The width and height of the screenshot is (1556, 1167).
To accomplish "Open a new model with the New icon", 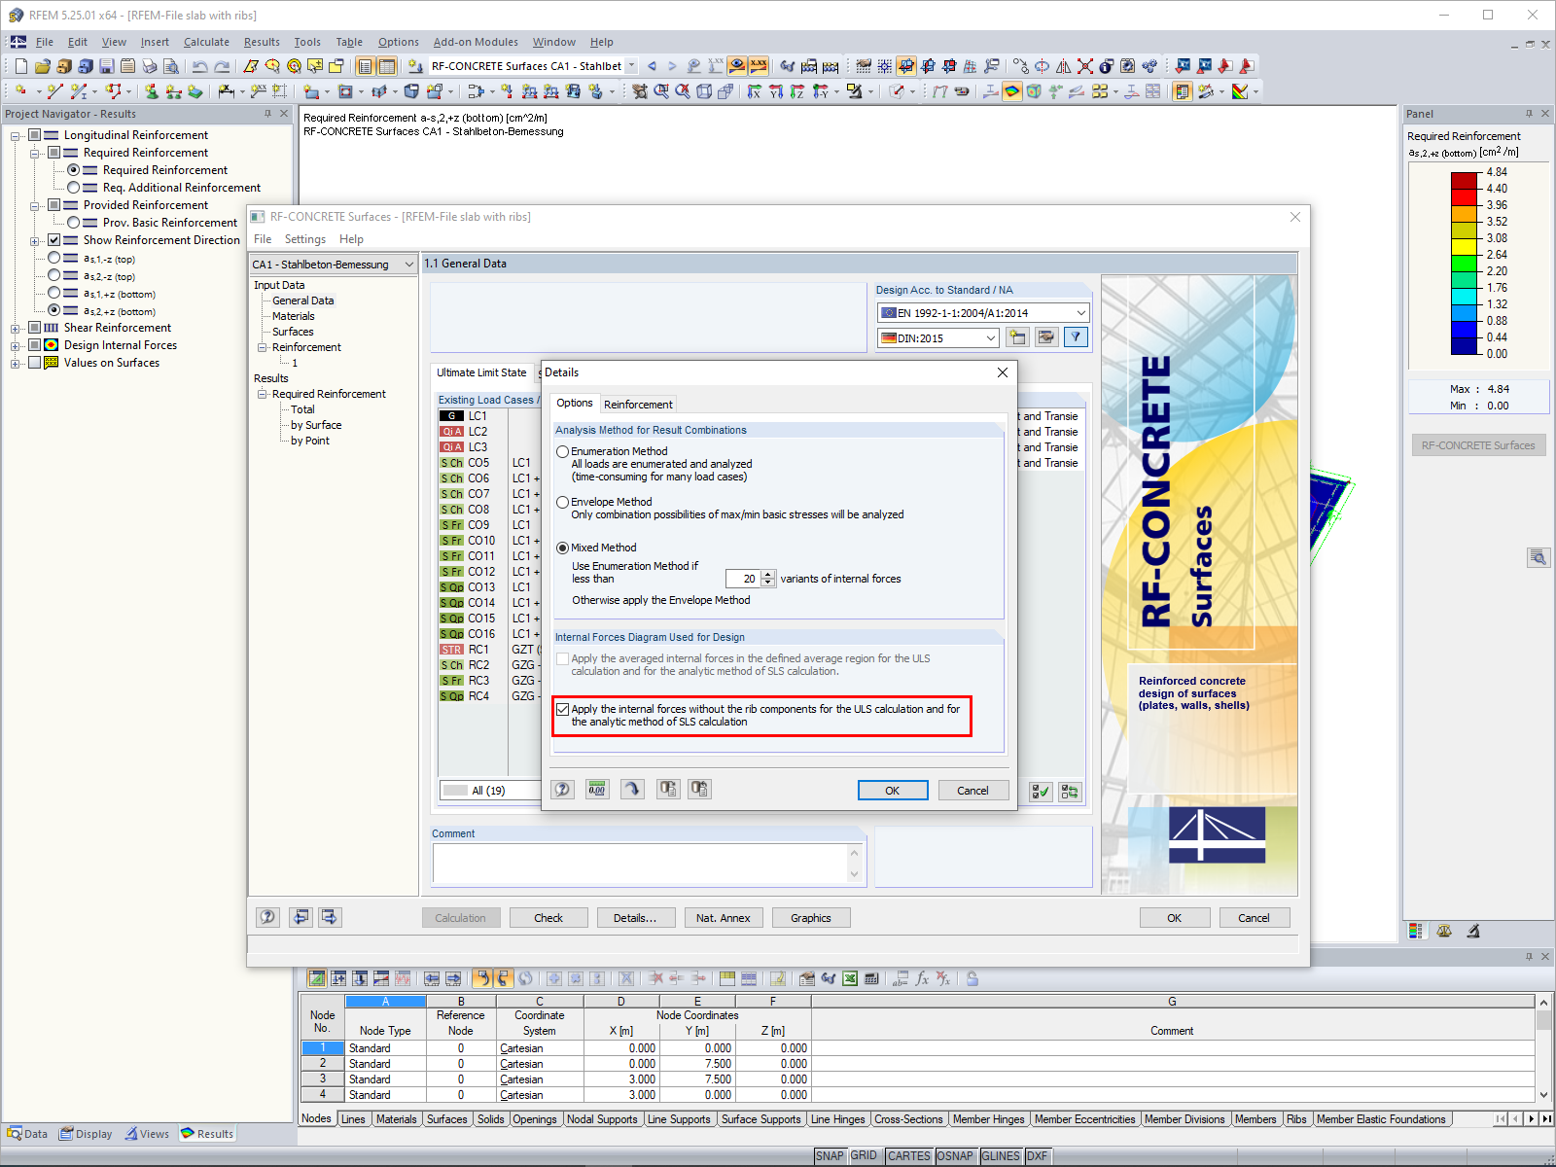I will 19,66.
